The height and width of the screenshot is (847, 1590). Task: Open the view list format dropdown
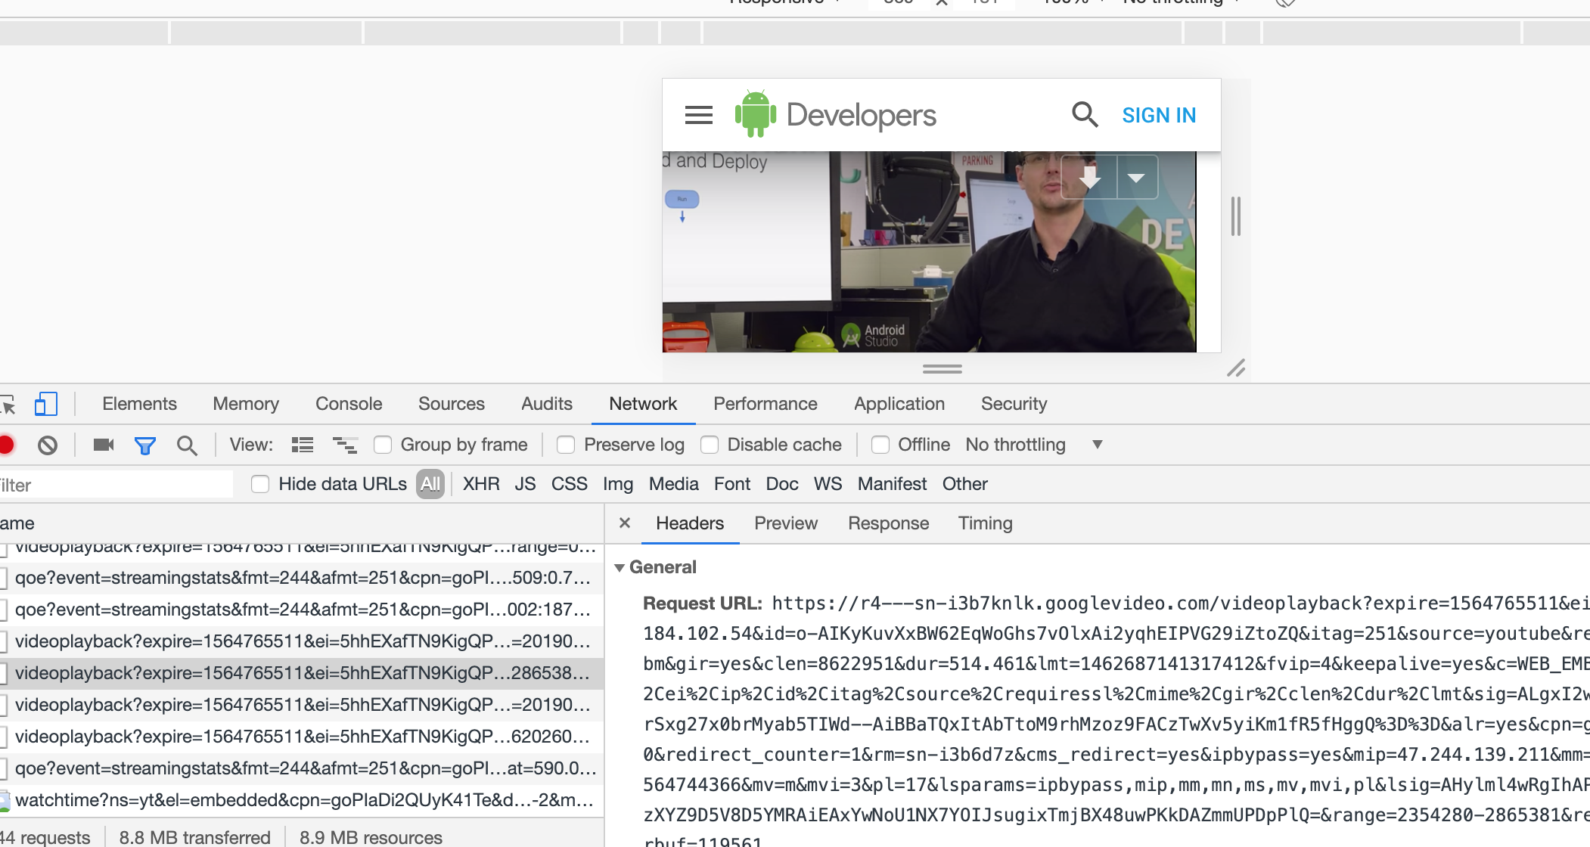304,445
